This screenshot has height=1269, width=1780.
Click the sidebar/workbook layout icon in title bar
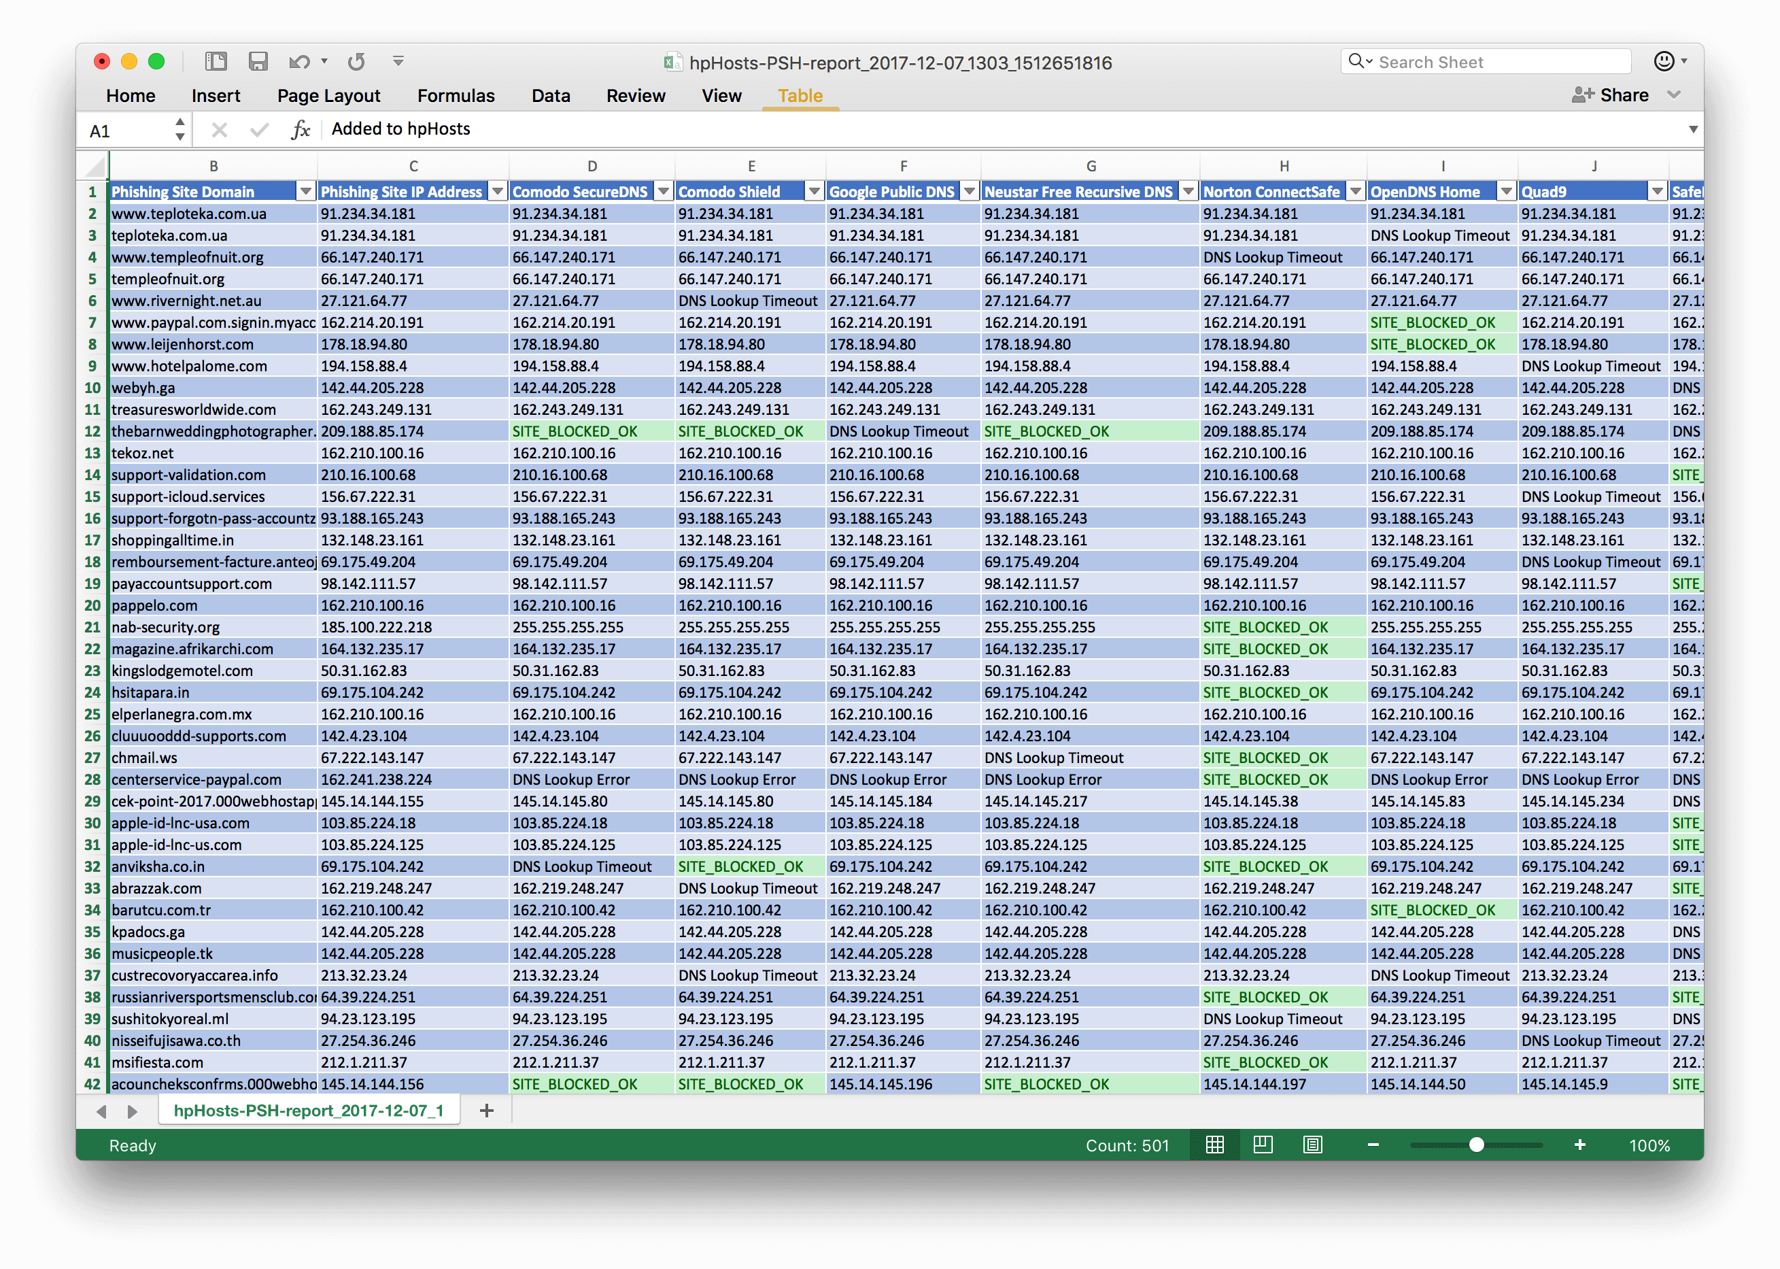(x=216, y=62)
